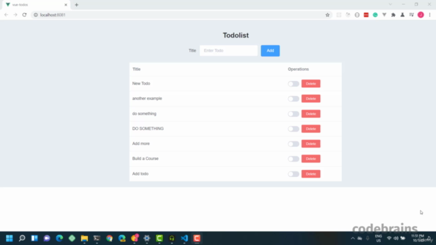Screen dimensions: 436x245
Task: Click the Todolist heading
Action: coord(236,35)
